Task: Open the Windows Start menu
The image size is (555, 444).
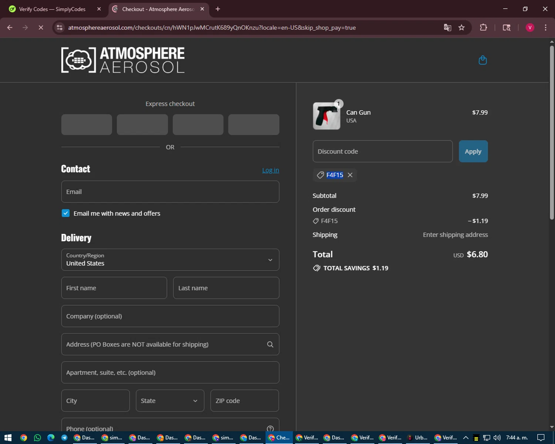Action: coord(8,438)
